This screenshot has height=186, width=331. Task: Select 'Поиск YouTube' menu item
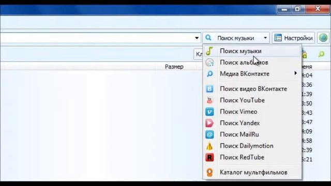tap(252, 100)
